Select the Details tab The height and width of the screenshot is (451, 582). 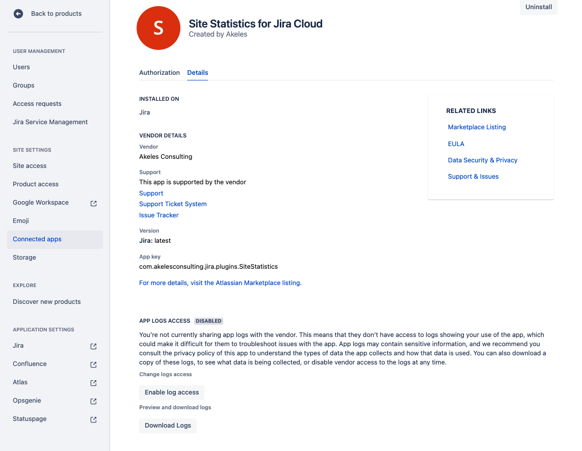197,73
